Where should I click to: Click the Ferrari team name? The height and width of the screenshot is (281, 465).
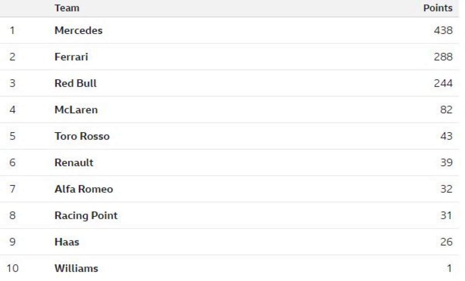(x=71, y=57)
